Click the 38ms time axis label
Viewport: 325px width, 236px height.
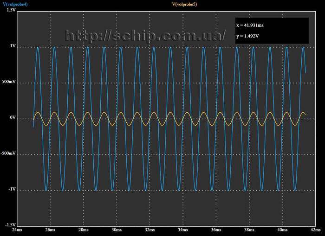point(249,230)
